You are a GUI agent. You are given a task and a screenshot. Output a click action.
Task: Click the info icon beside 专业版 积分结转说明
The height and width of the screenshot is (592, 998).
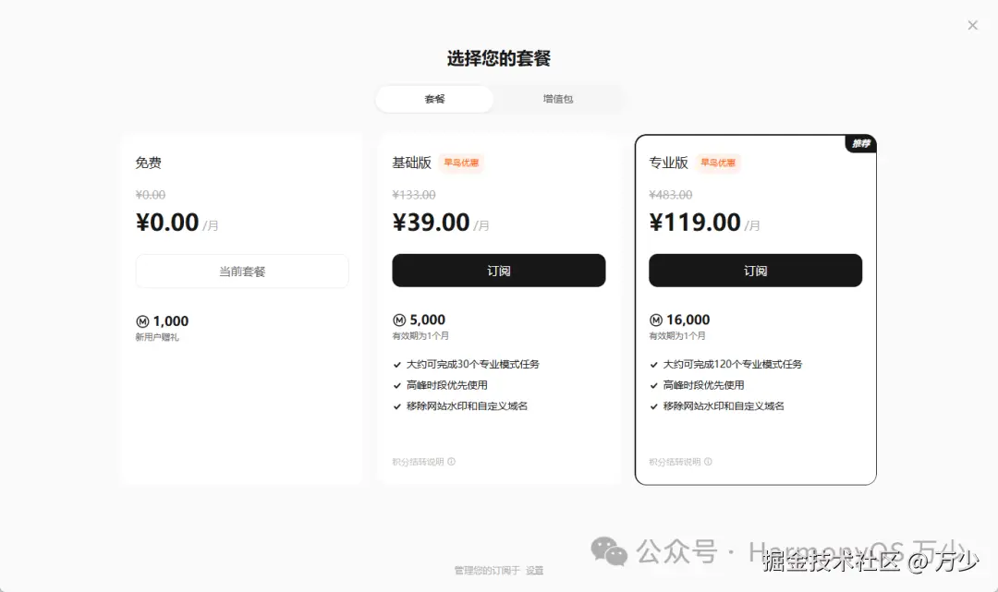[x=708, y=461]
